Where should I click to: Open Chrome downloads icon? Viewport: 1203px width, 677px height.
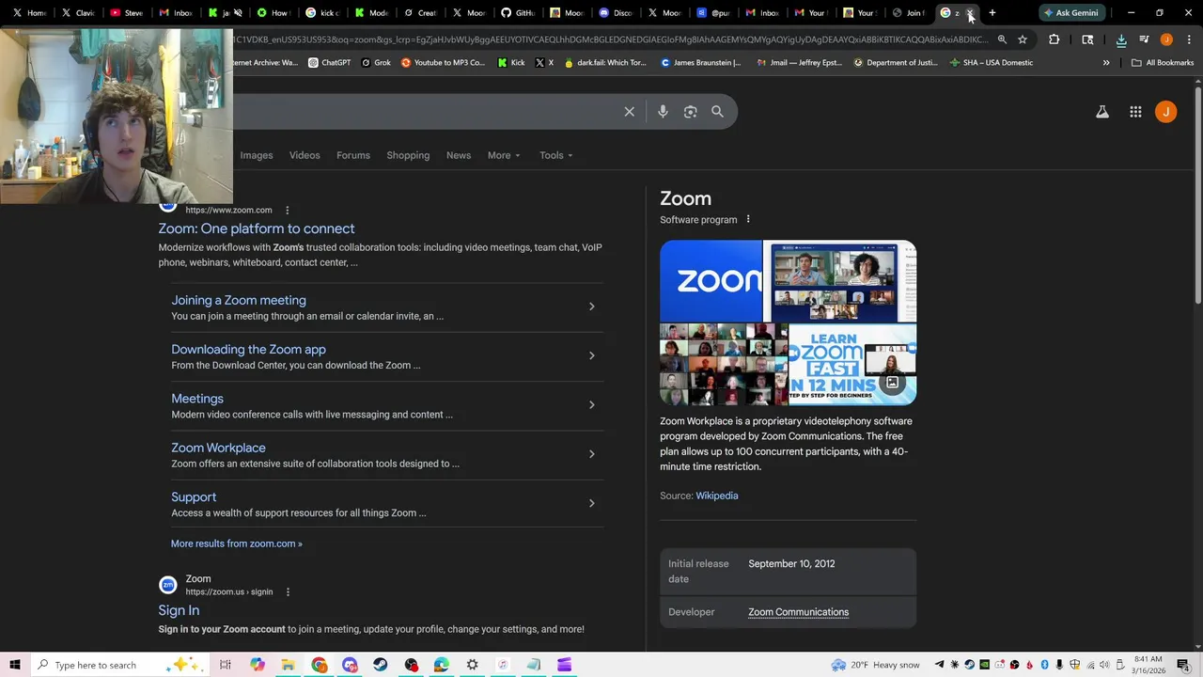(x=1120, y=39)
